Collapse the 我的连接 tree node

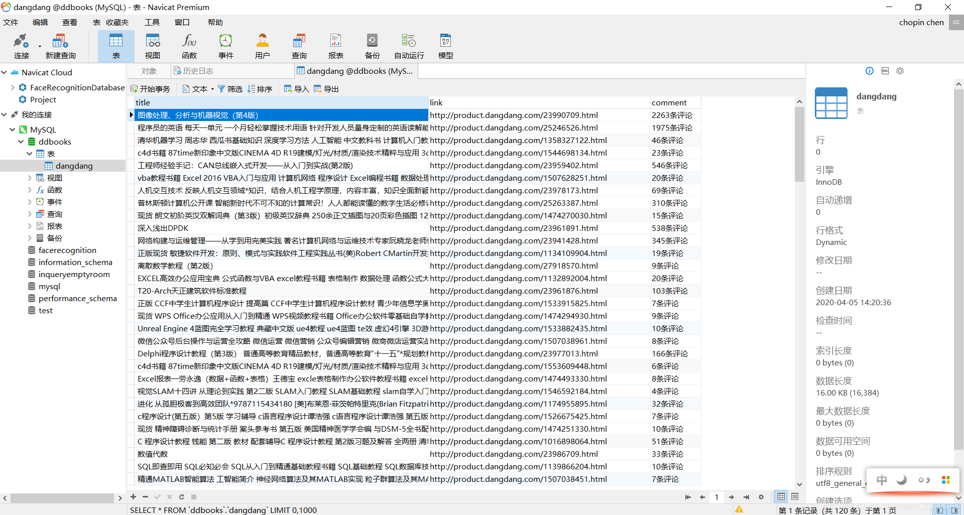pos(4,114)
